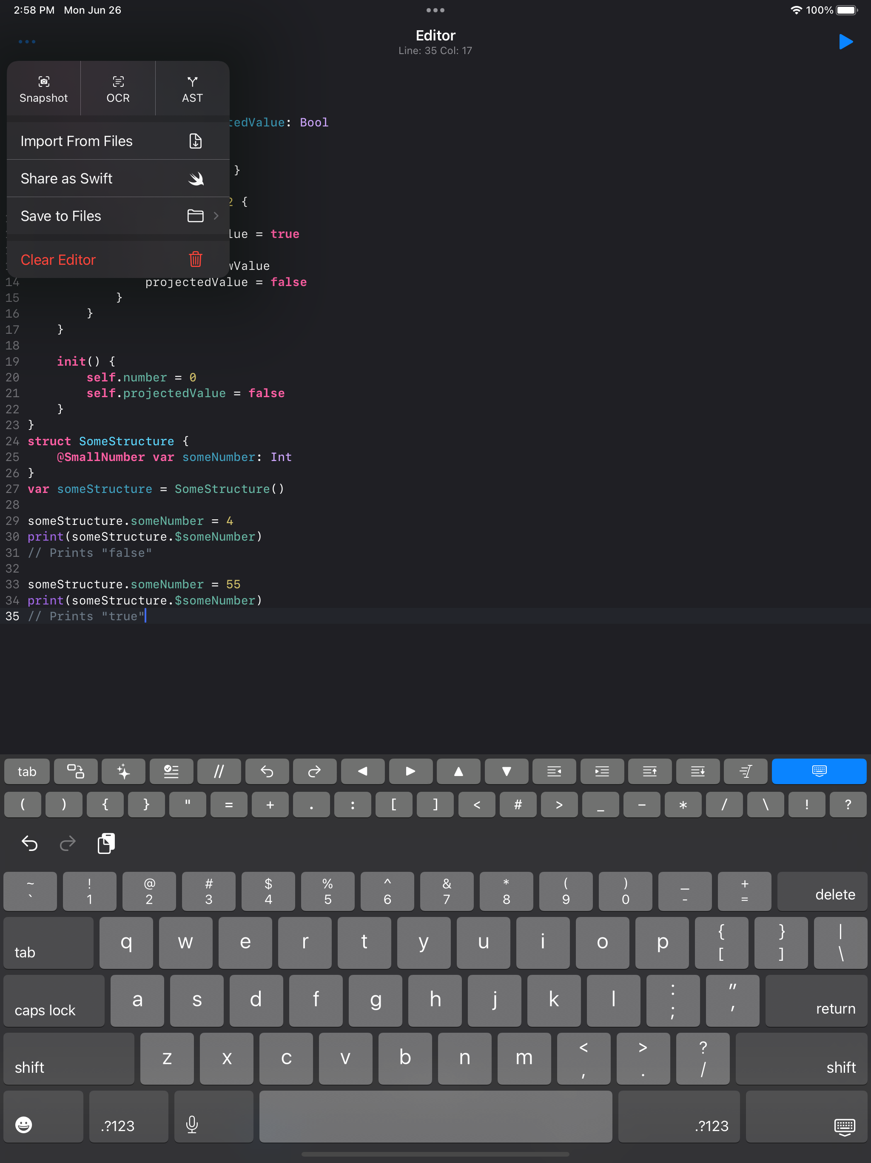
Task: Tap the clipboard paste icon above number row
Action: pyautogui.click(x=106, y=843)
